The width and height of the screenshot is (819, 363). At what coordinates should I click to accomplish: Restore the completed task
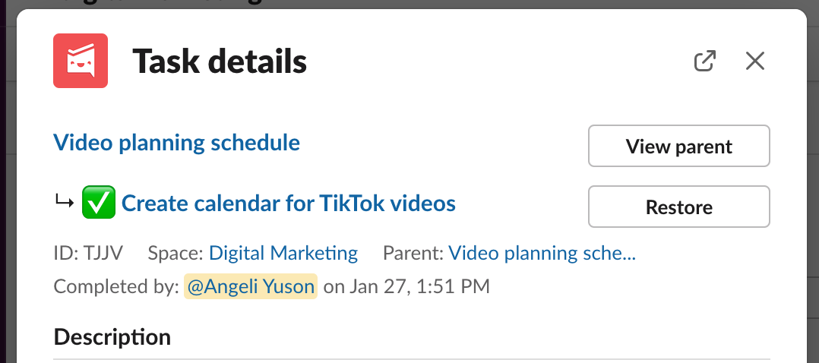(x=679, y=207)
